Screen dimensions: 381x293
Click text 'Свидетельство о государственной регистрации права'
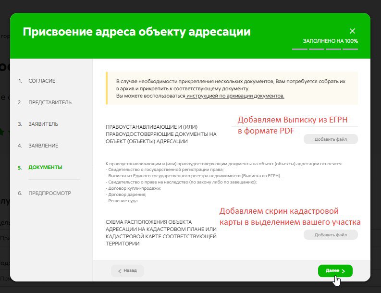coord(166,170)
